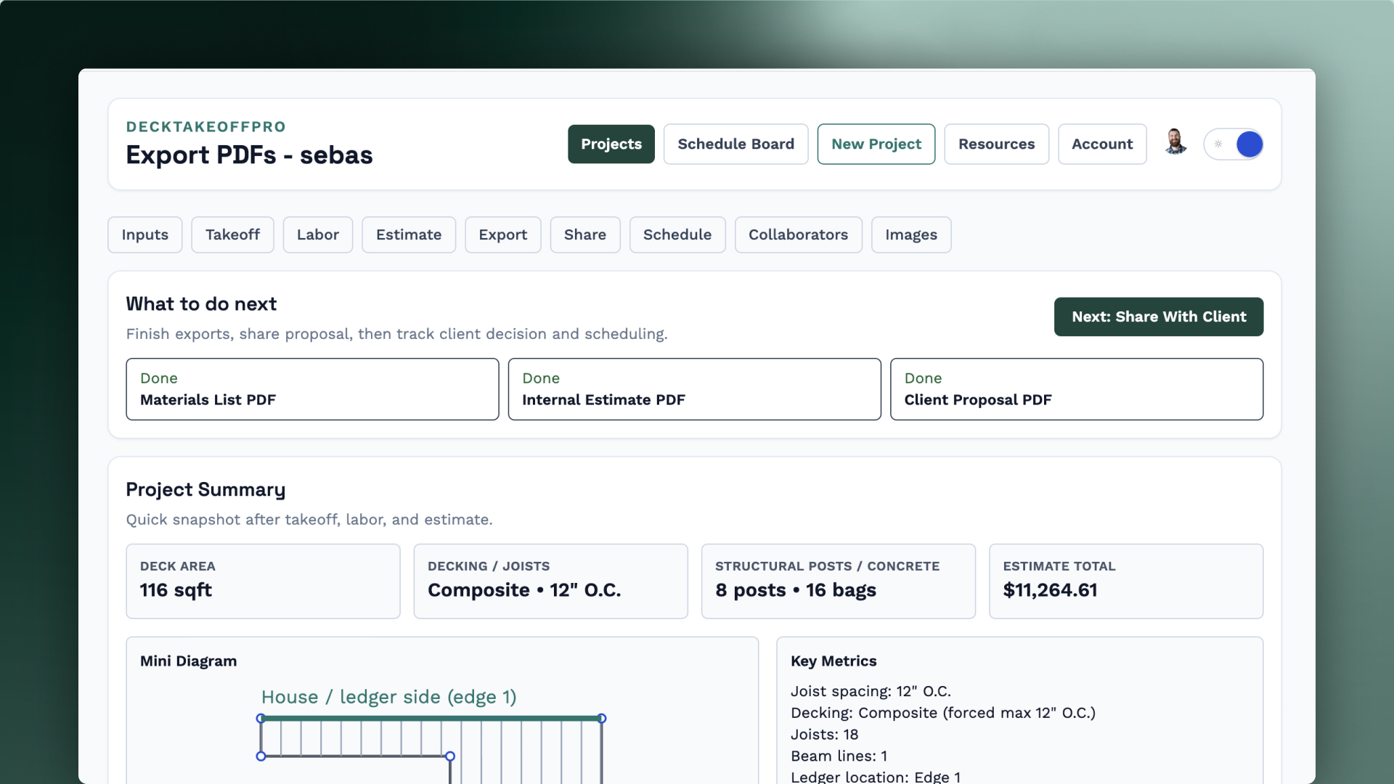The width and height of the screenshot is (1394, 784).
Task: Open the Schedule Board
Action: click(x=735, y=144)
